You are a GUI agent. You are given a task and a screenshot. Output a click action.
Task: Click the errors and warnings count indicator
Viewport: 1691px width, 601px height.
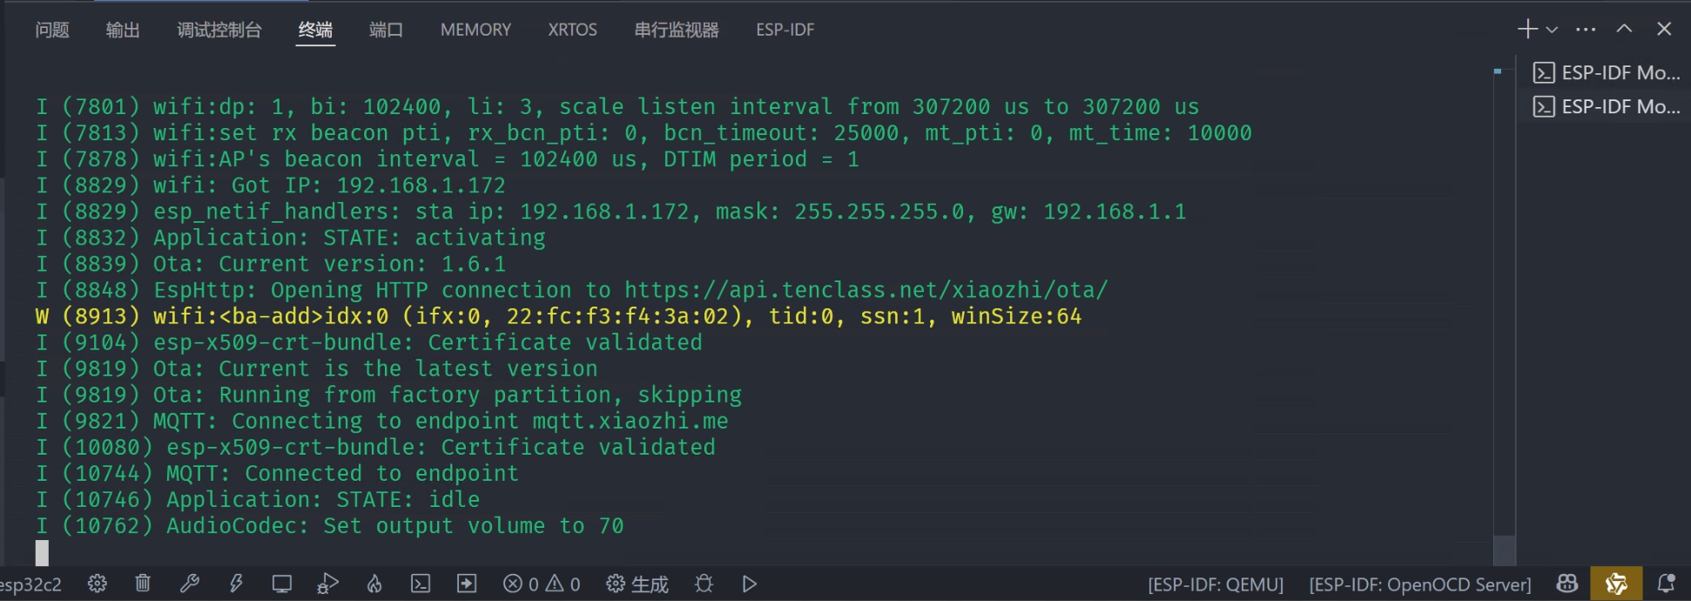[542, 584]
